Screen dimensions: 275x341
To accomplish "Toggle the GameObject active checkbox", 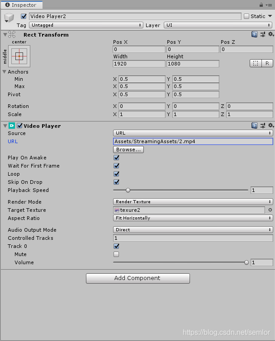I will (x=24, y=16).
